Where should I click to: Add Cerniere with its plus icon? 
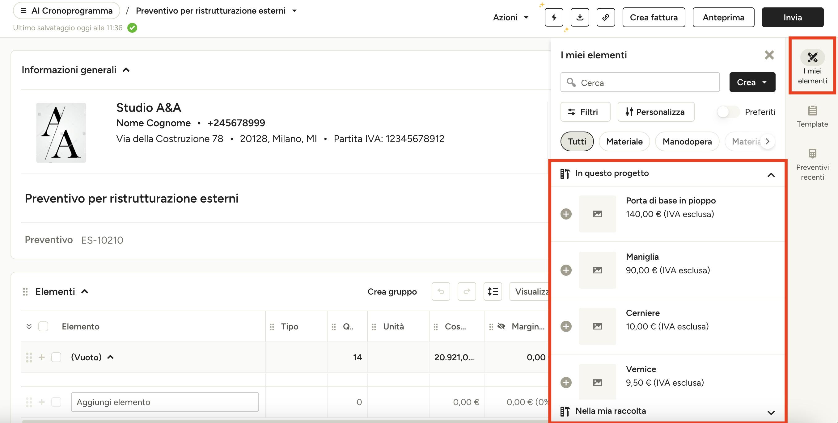[566, 326]
